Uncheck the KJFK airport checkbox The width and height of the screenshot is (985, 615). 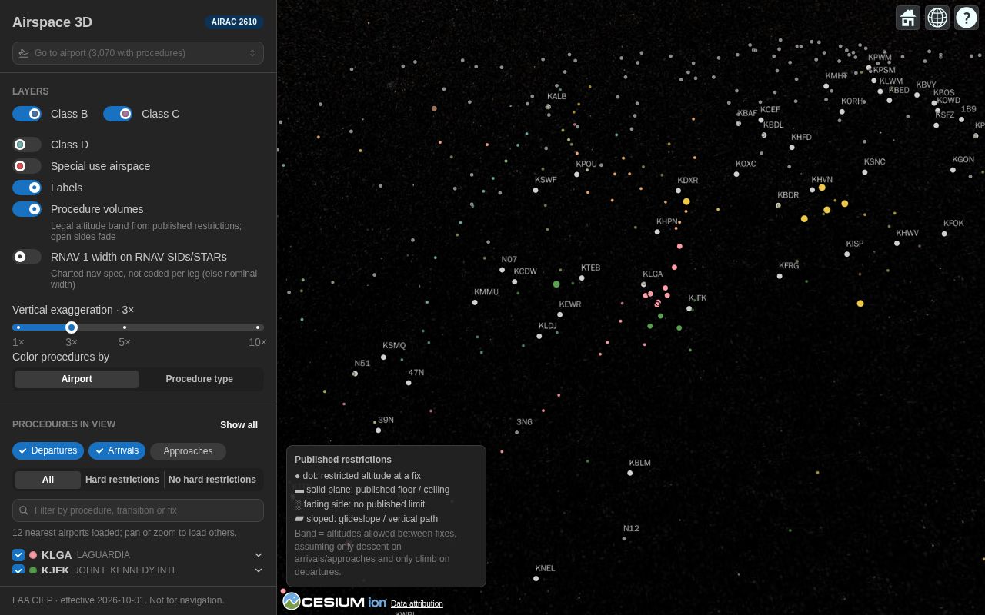[18, 570]
